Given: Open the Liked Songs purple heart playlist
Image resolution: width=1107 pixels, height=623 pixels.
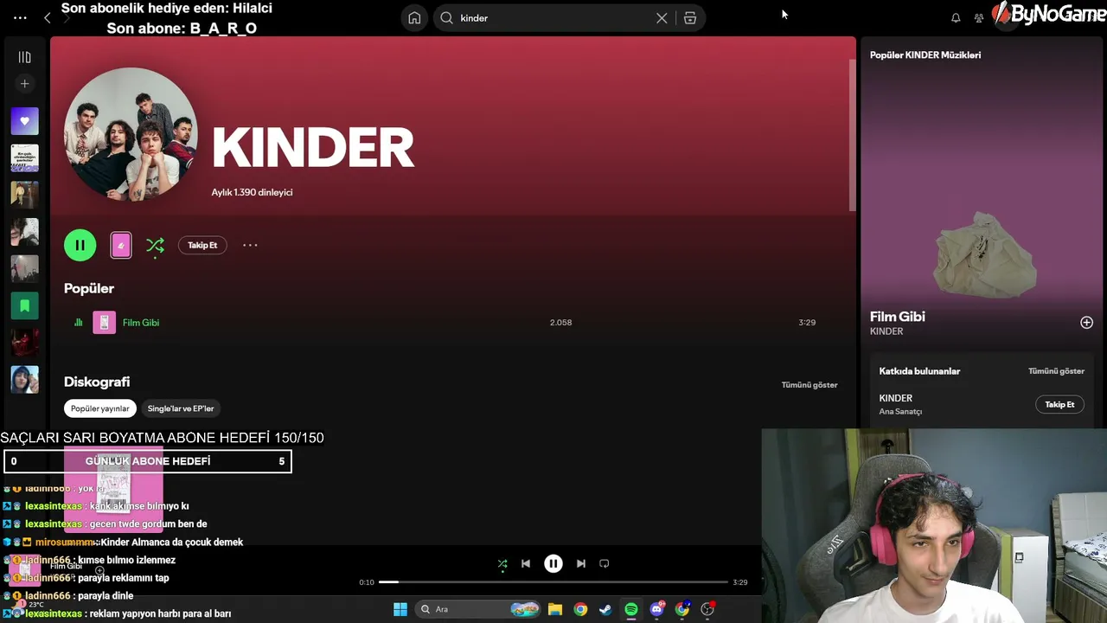Looking at the screenshot, I should [24, 121].
